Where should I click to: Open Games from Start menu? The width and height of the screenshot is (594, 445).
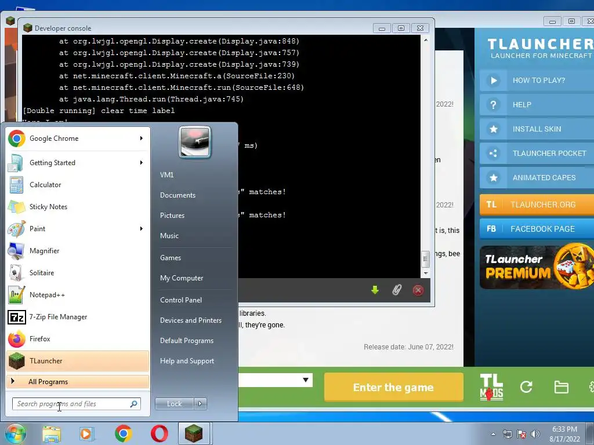click(x=171, y=258)
